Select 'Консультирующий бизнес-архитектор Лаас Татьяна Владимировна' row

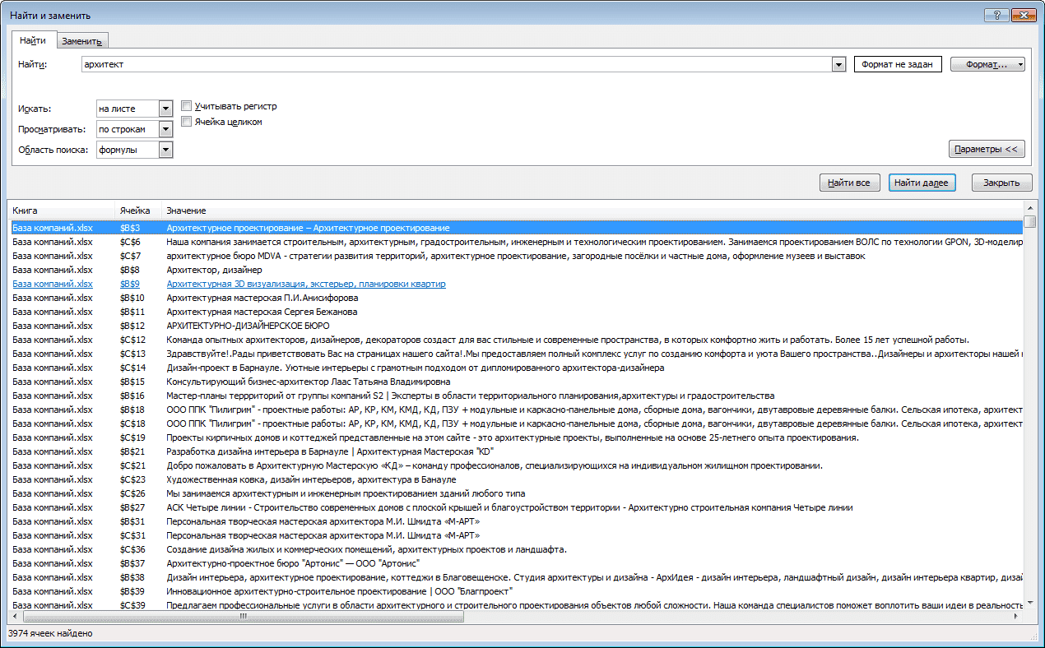coord(516,382)
